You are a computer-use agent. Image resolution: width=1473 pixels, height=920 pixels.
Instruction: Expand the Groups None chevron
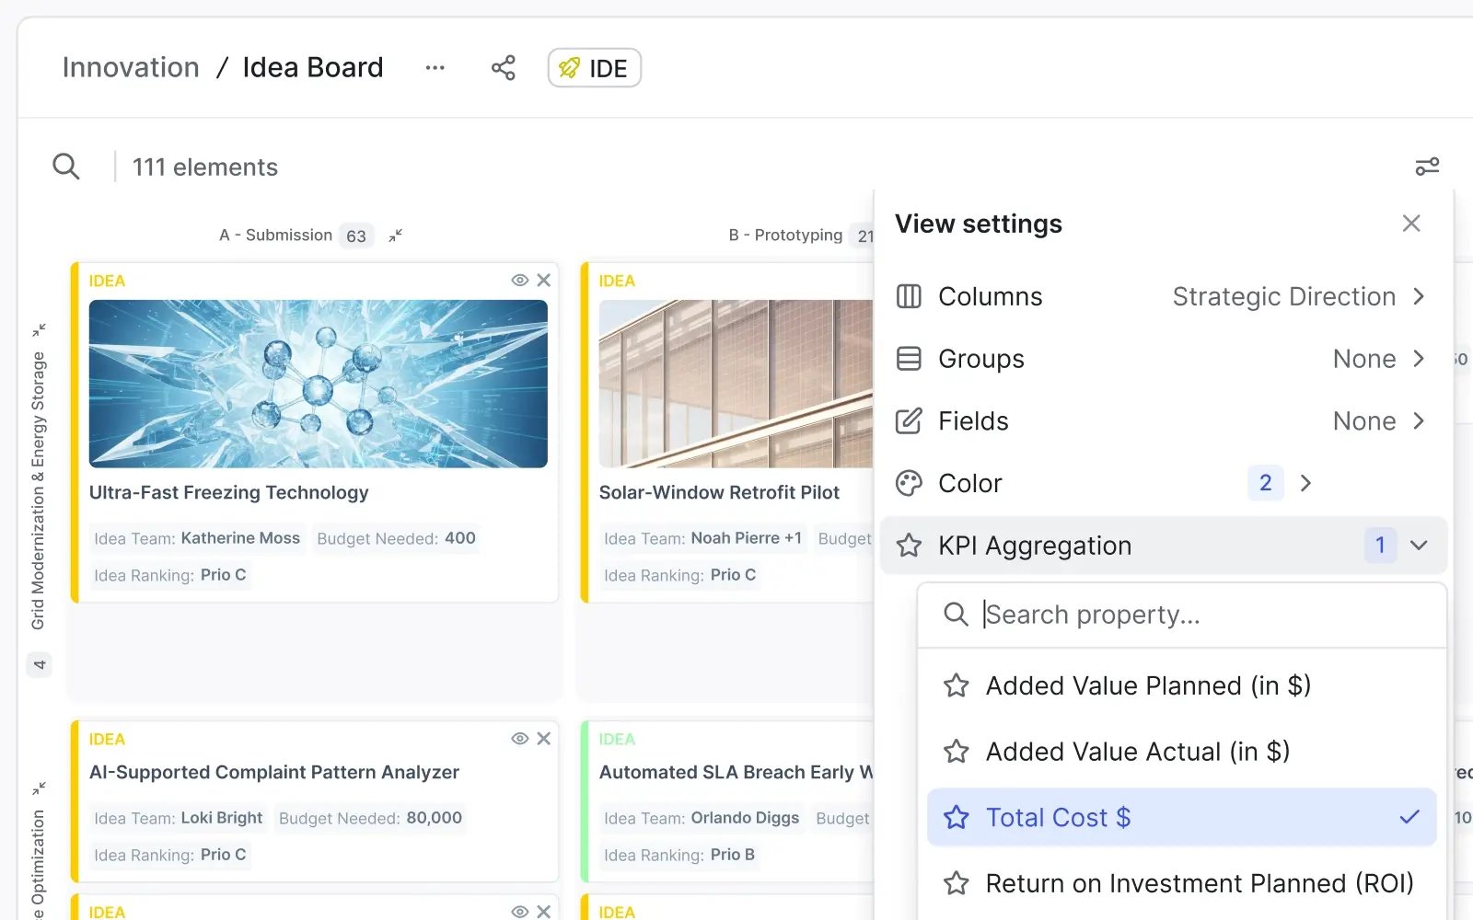[x=1419, y=359]
